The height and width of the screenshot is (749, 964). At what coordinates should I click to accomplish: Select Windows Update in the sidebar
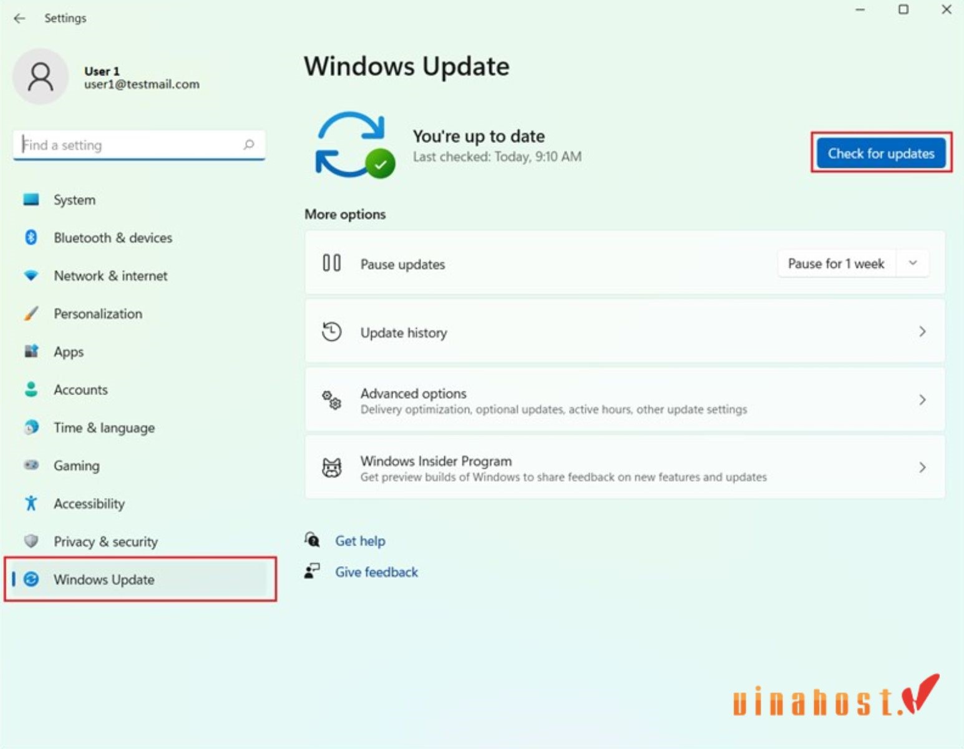click(140, 579)
